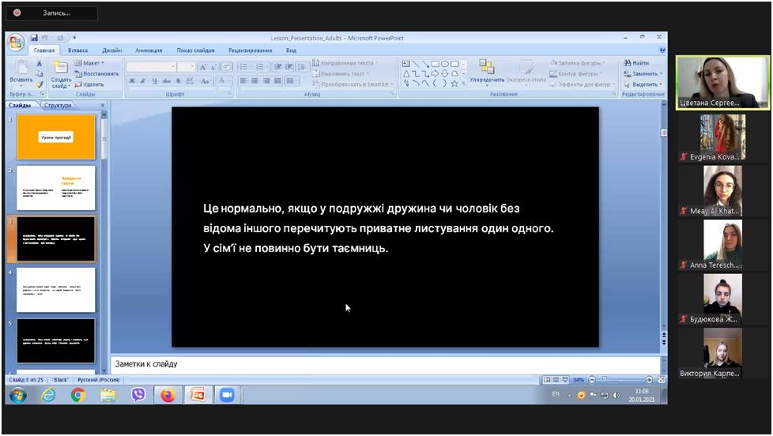Image resolution: width=773 pixels, height=436 pixels.
Task: Toggle Italic (К) text formatting
Action: [x=143, y=81]
